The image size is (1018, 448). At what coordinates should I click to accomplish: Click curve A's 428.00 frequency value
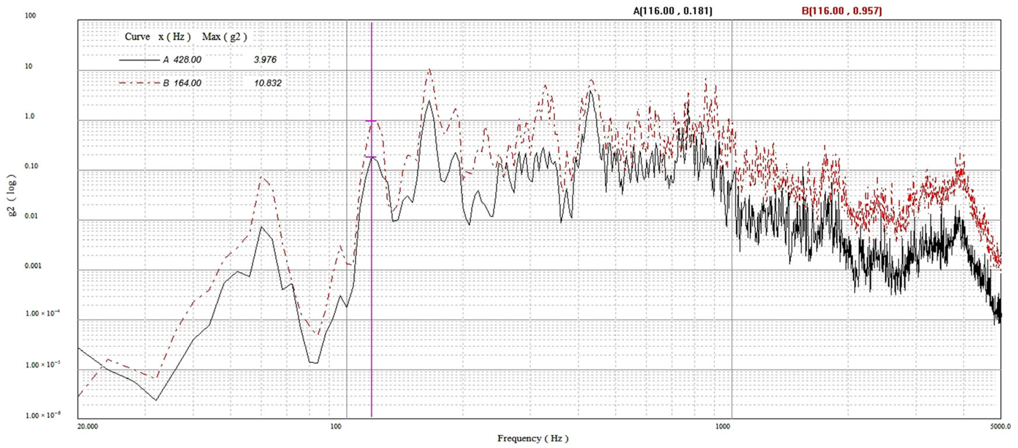[x=187, y=60]
